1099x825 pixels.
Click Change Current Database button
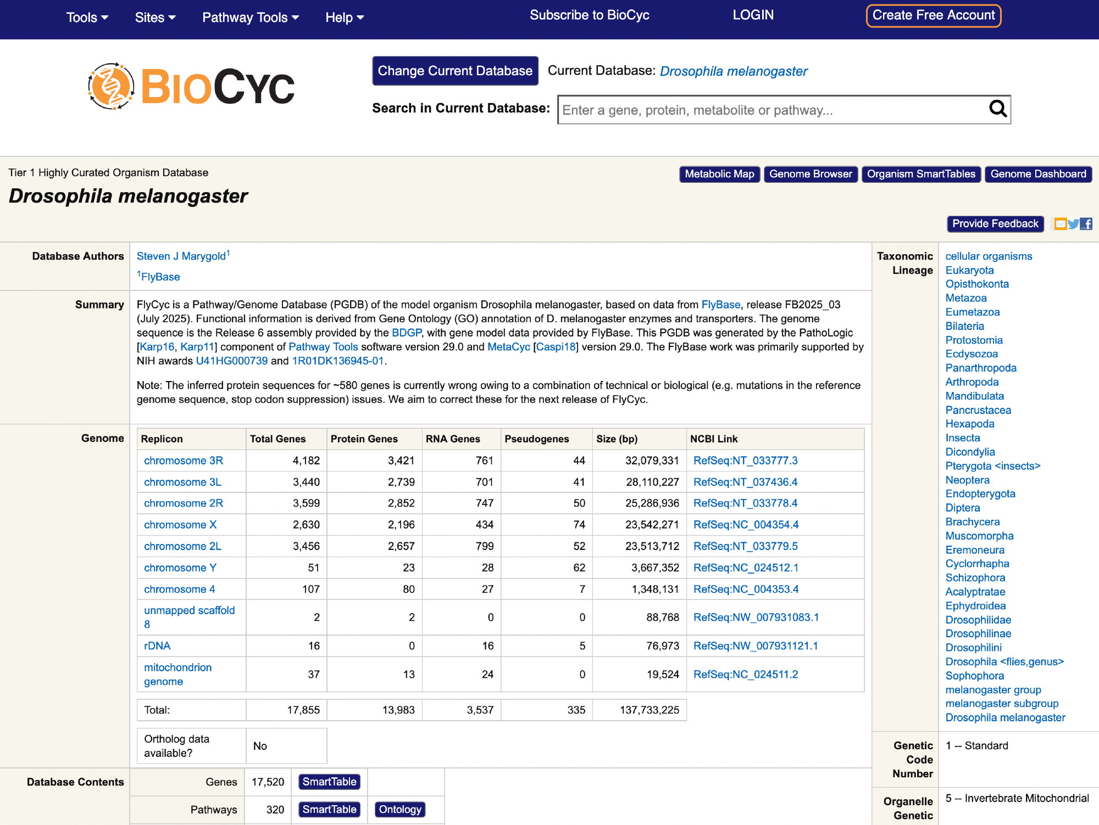click(455, 71)
